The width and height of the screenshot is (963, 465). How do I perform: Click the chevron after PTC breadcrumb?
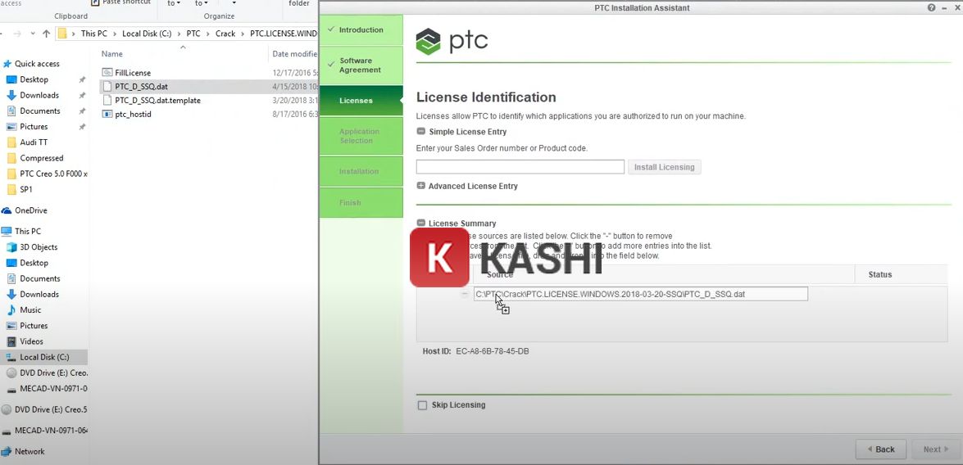(207, 34)
